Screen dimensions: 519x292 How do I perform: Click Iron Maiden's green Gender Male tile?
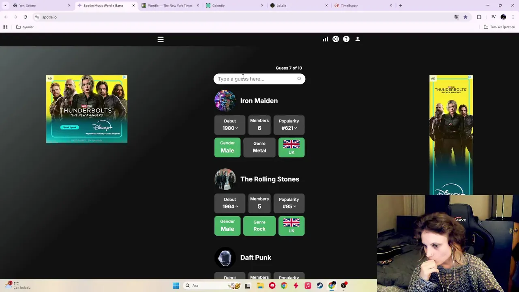click(x=227, y=147)
